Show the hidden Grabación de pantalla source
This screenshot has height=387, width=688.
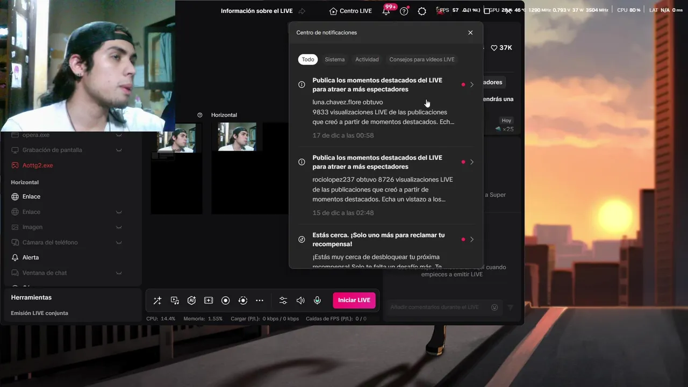[119, 150]
